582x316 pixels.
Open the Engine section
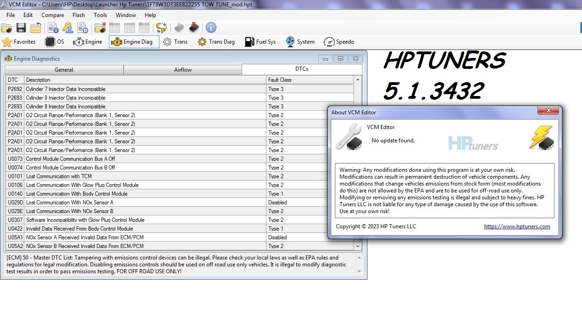coord(88,42)
